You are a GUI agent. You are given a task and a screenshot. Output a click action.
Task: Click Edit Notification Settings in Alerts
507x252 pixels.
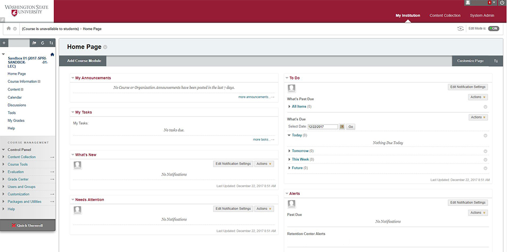468,202
